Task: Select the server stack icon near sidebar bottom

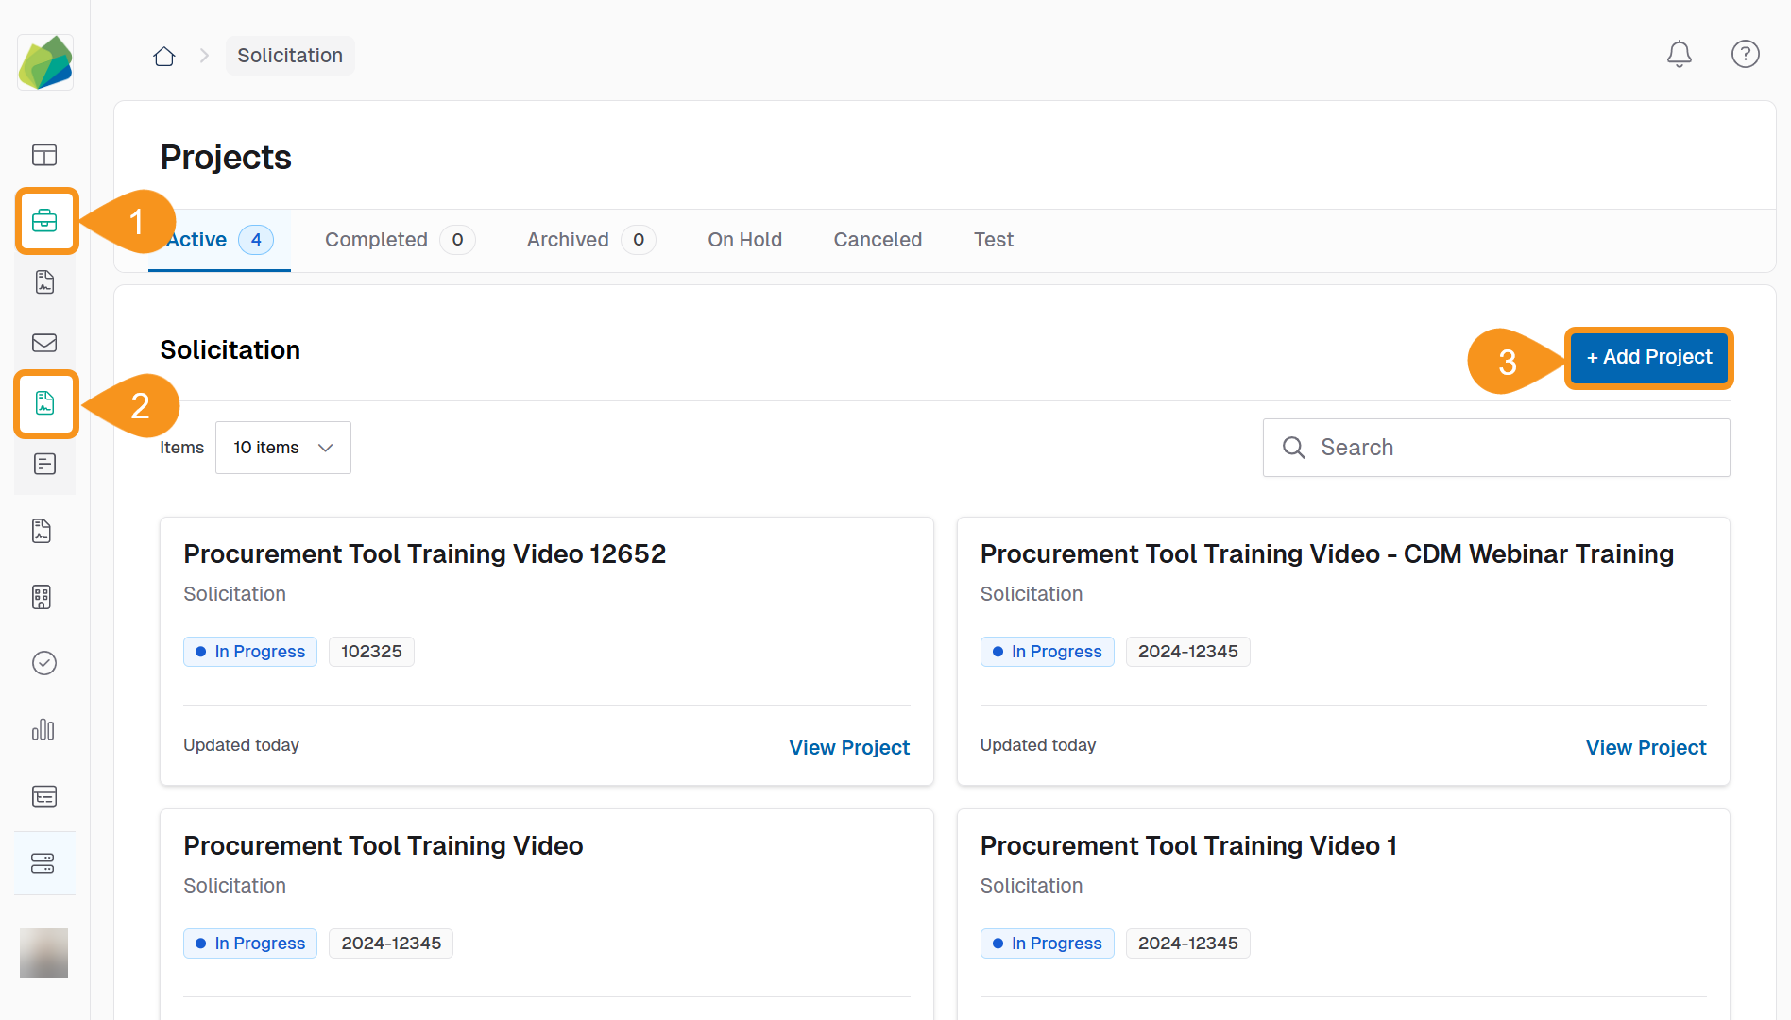Action: [x=44, y=862]
